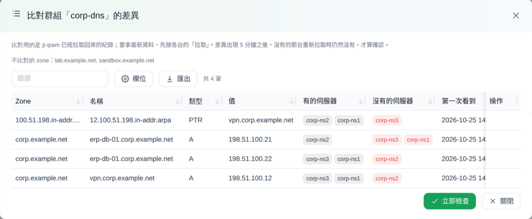Image resolution: width=532 pixels, height=219 pixels.
Task: Click the 共 4 筆 record count text
Action: pyautogui.click(x=212, y=79)
